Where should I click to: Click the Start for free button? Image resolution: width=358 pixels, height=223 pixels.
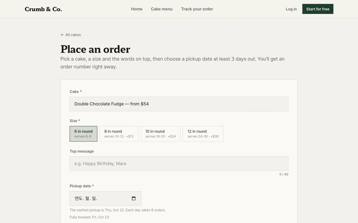point(318,9)
